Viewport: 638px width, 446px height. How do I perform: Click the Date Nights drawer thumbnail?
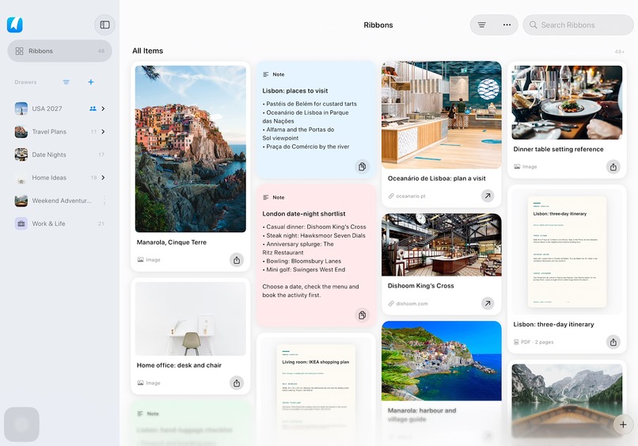pyautogui.click(x=21, y=154)
